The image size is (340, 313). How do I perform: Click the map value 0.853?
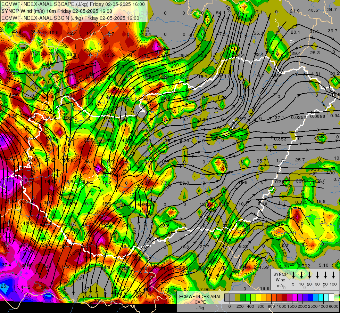280,139
